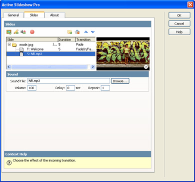195x182 pixels.
Task: Collapse the mode.jpg tree node
Action: click(9, 45)
